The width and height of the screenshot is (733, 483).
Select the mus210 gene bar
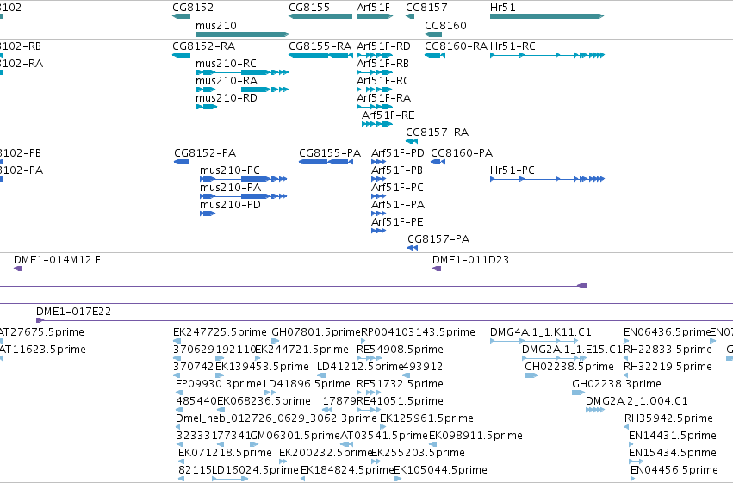point(242,34)
